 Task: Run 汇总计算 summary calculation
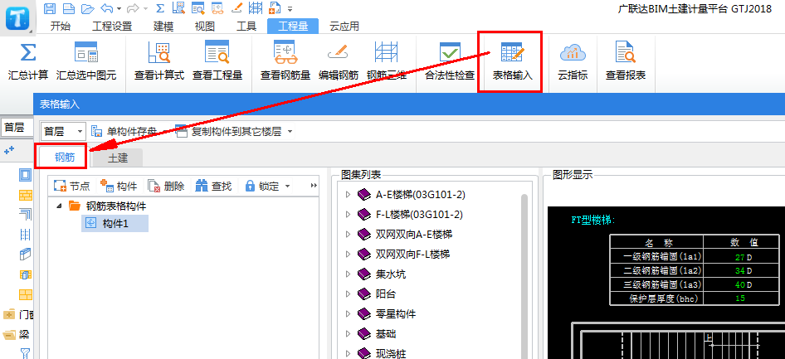pos(28,61)
